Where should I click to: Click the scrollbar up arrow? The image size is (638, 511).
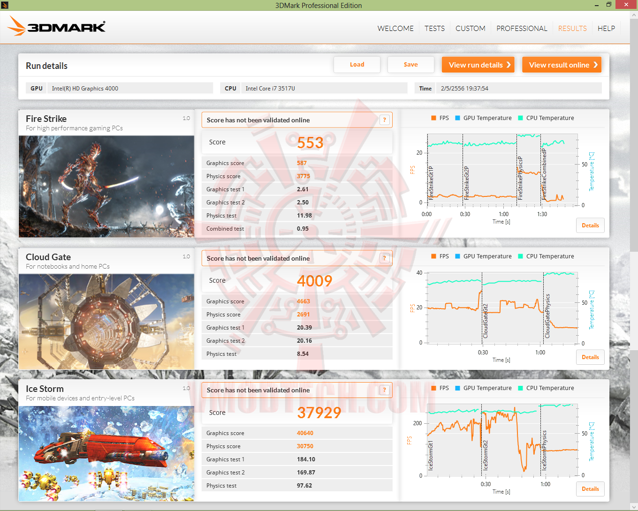coord(634,15)
